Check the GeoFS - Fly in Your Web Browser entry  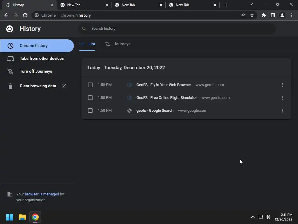[x=90, y=85]
